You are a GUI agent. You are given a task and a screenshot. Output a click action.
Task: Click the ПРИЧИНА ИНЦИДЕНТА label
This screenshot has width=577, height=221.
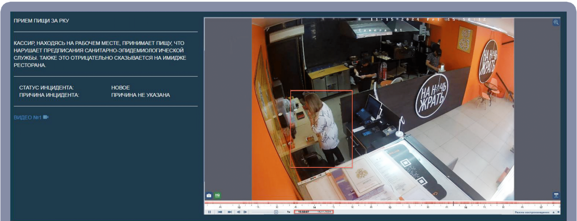click(x=49, y=95)
